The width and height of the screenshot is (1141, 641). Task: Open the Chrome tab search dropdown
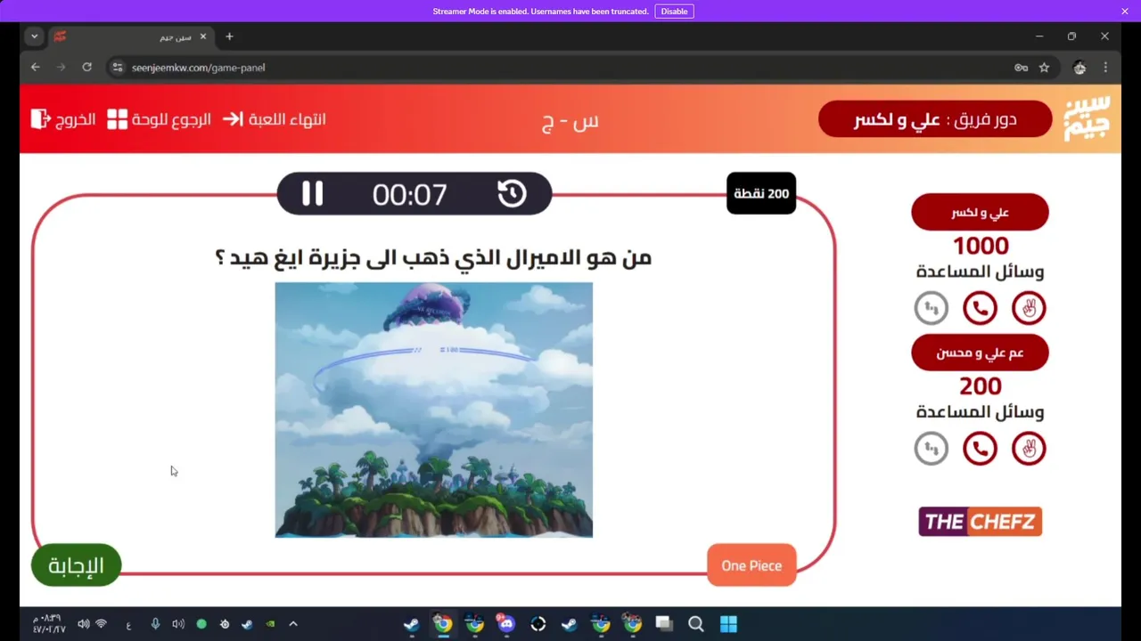point(34,37)
